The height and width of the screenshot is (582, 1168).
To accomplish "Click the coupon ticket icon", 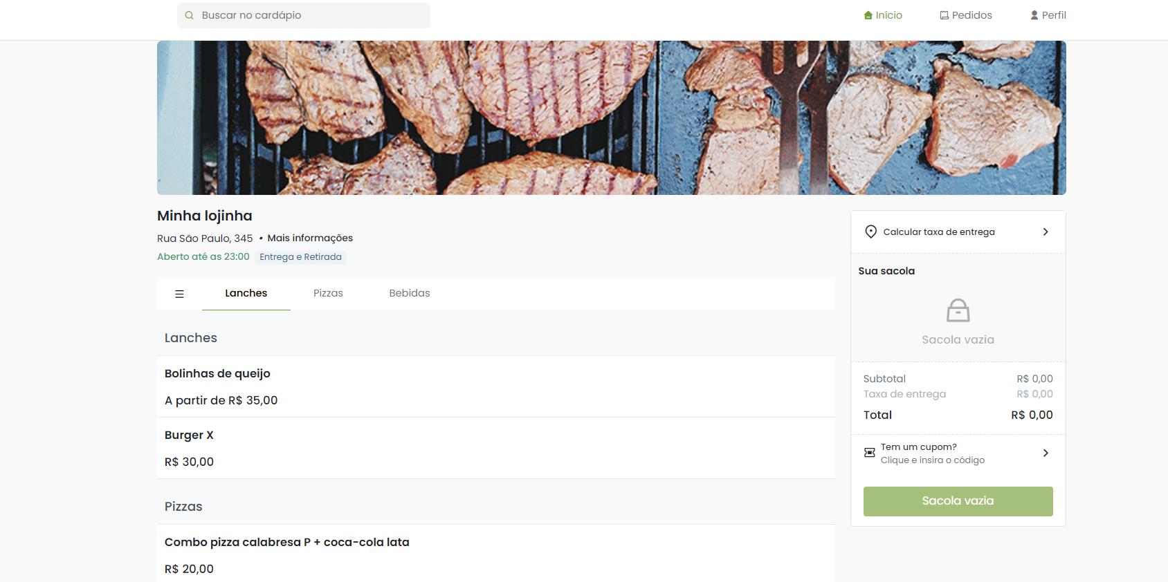I will pyautogui.click(x=870, y=453).
